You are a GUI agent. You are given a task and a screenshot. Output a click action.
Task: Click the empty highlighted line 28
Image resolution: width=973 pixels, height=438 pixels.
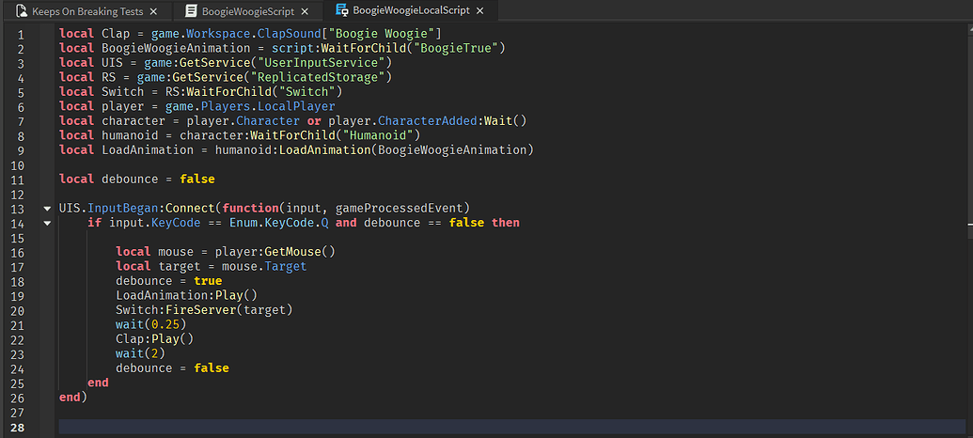click(512, 428)
